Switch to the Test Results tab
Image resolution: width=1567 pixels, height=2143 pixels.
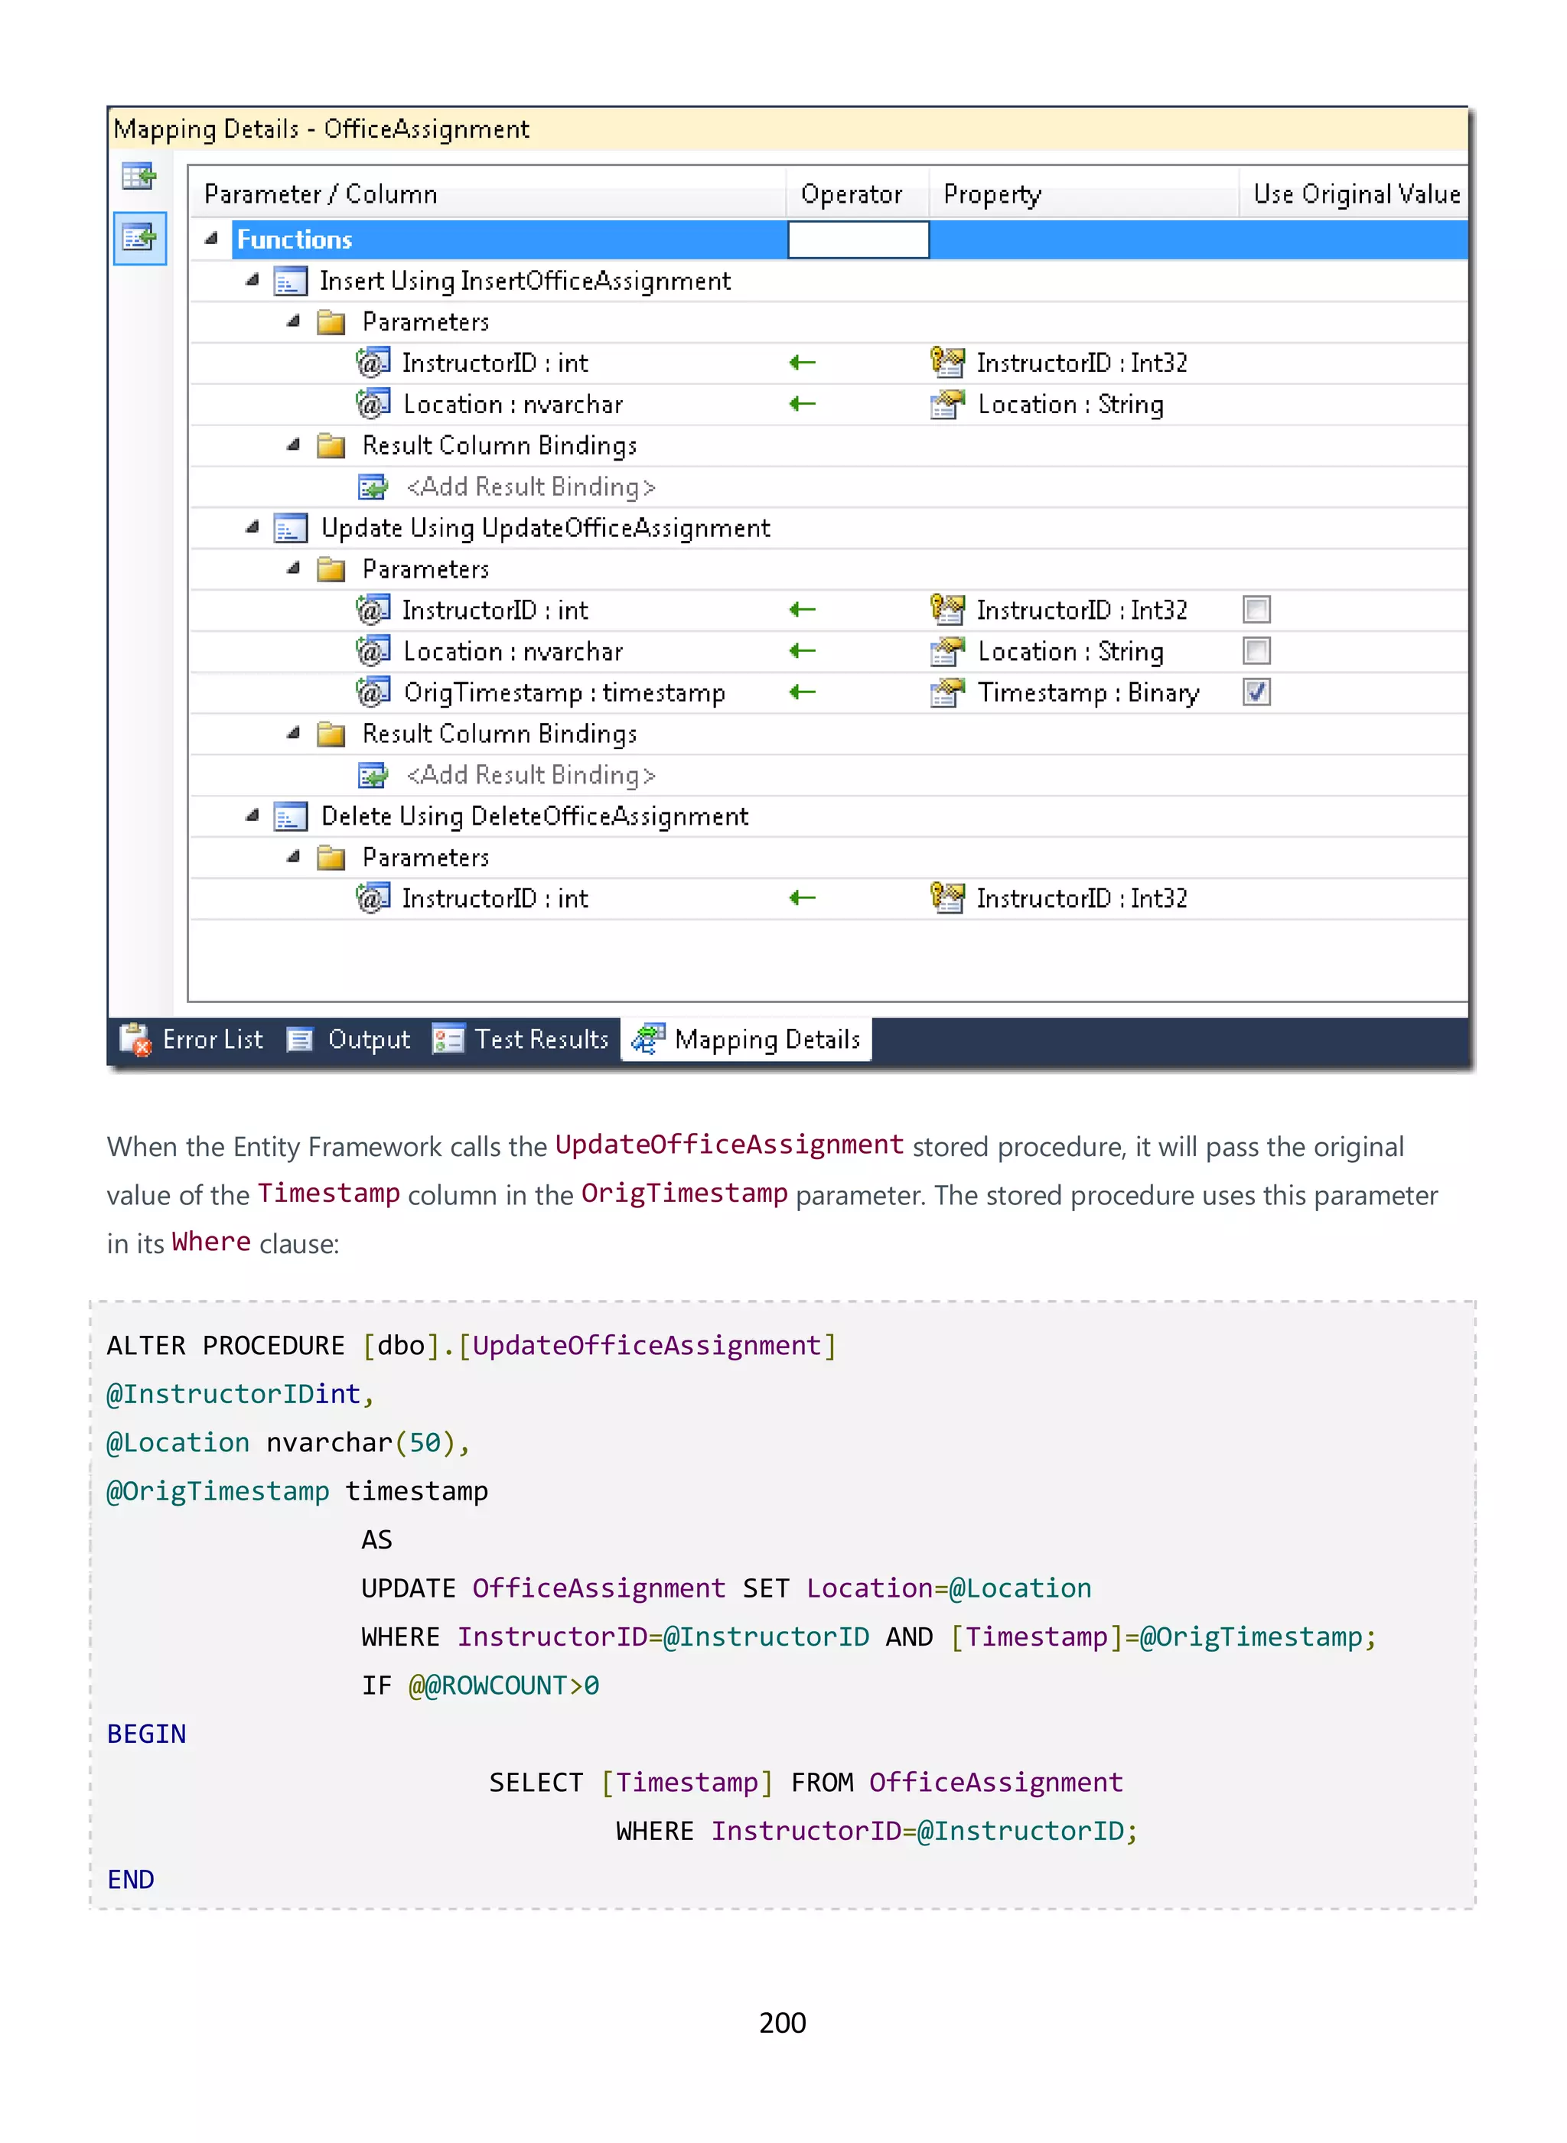[x=521, y=1041]
